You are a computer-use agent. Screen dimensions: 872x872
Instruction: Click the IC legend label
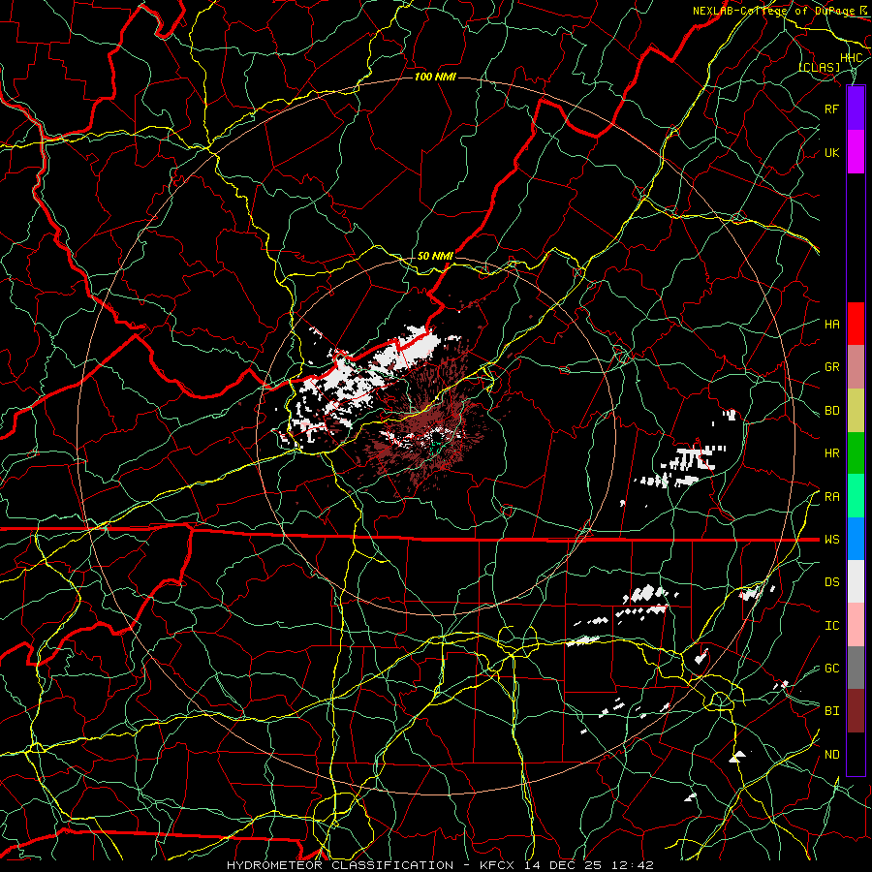(x=832, y=626)
